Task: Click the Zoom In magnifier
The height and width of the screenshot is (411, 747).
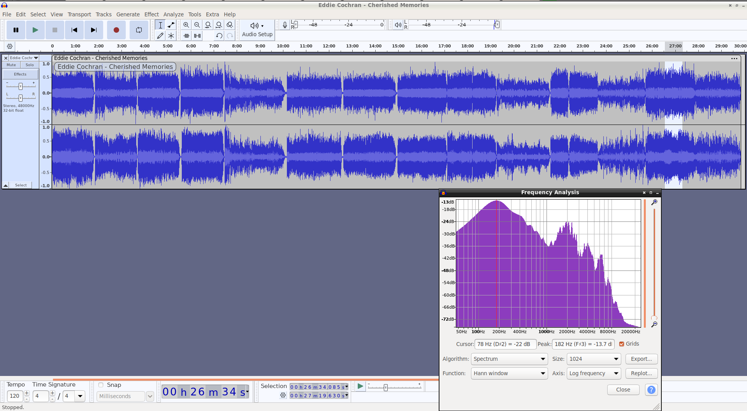Action: click(x=186, y=25)
